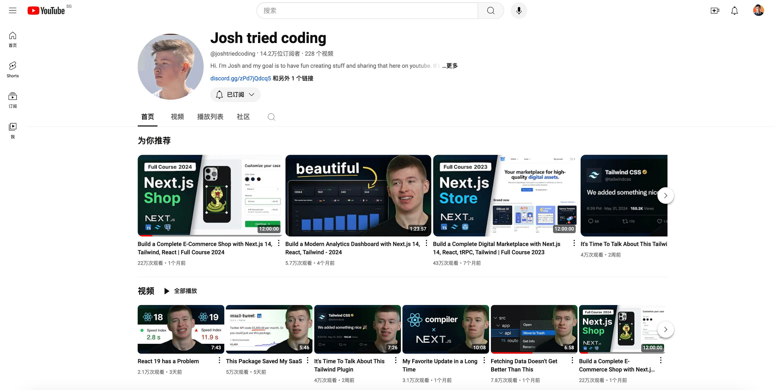This screenshot has height=390, width=775.
Task: Click the @joshtriedcoding channel handle
Action: coord(233,54)
